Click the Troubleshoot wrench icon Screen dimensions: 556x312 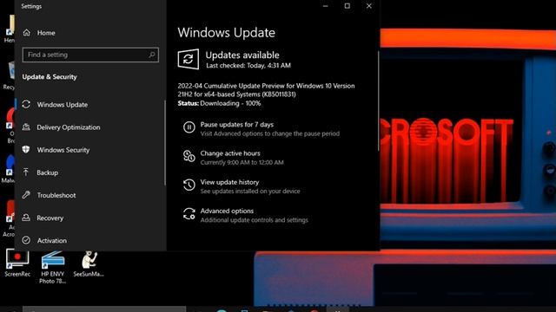[26, 194]
